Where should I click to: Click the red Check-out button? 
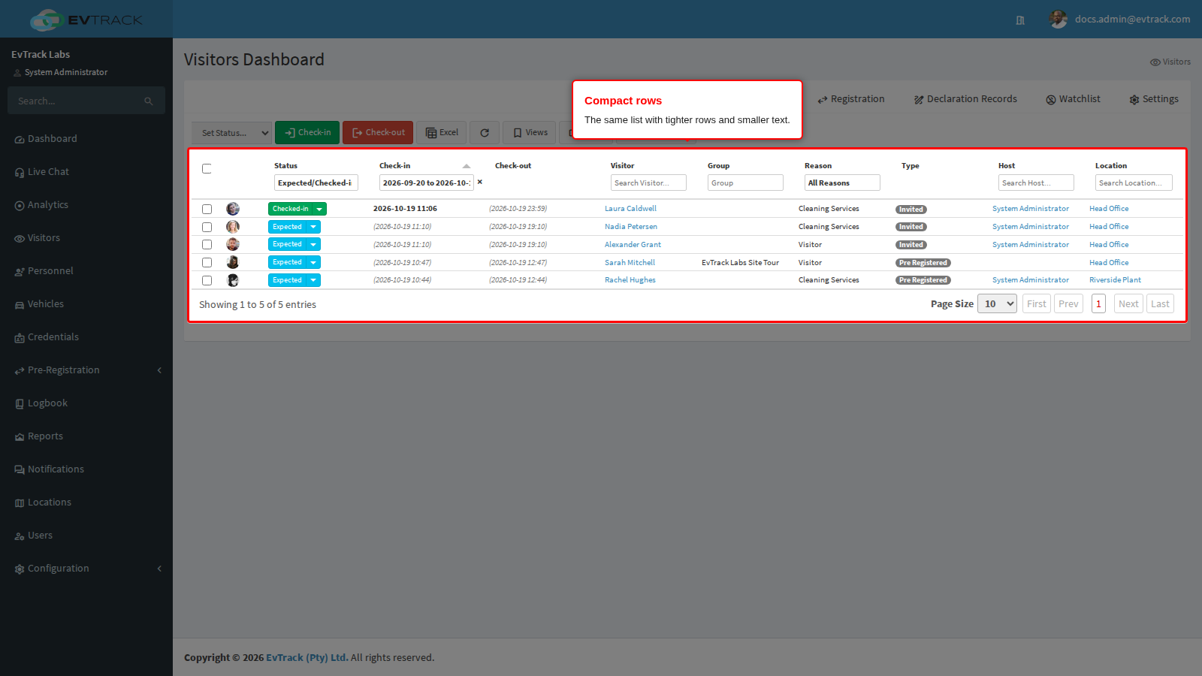click(378, 132)
